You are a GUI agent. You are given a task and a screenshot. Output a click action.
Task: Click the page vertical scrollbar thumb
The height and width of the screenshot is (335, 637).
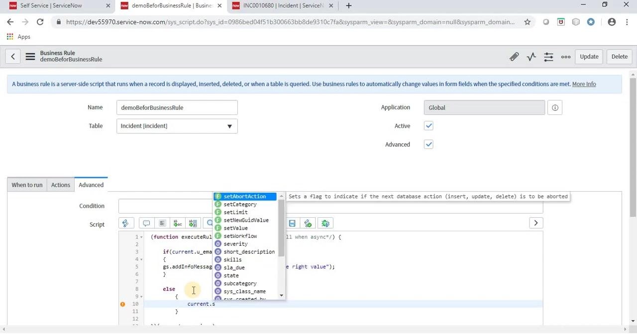633,147
